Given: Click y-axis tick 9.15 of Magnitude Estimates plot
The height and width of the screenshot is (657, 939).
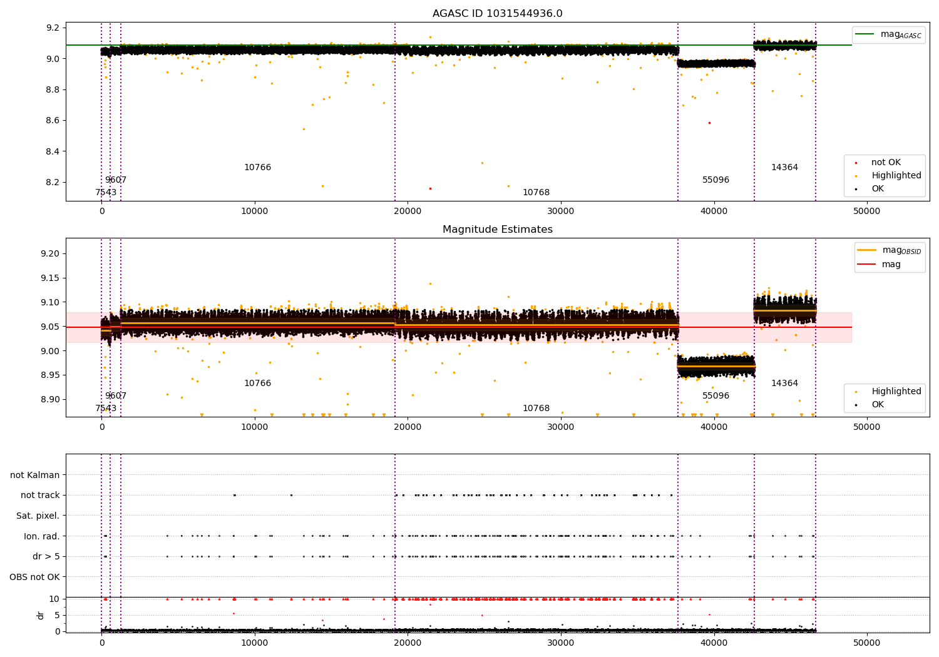Looking at the screenshot, I should click(x=50, y=278).
